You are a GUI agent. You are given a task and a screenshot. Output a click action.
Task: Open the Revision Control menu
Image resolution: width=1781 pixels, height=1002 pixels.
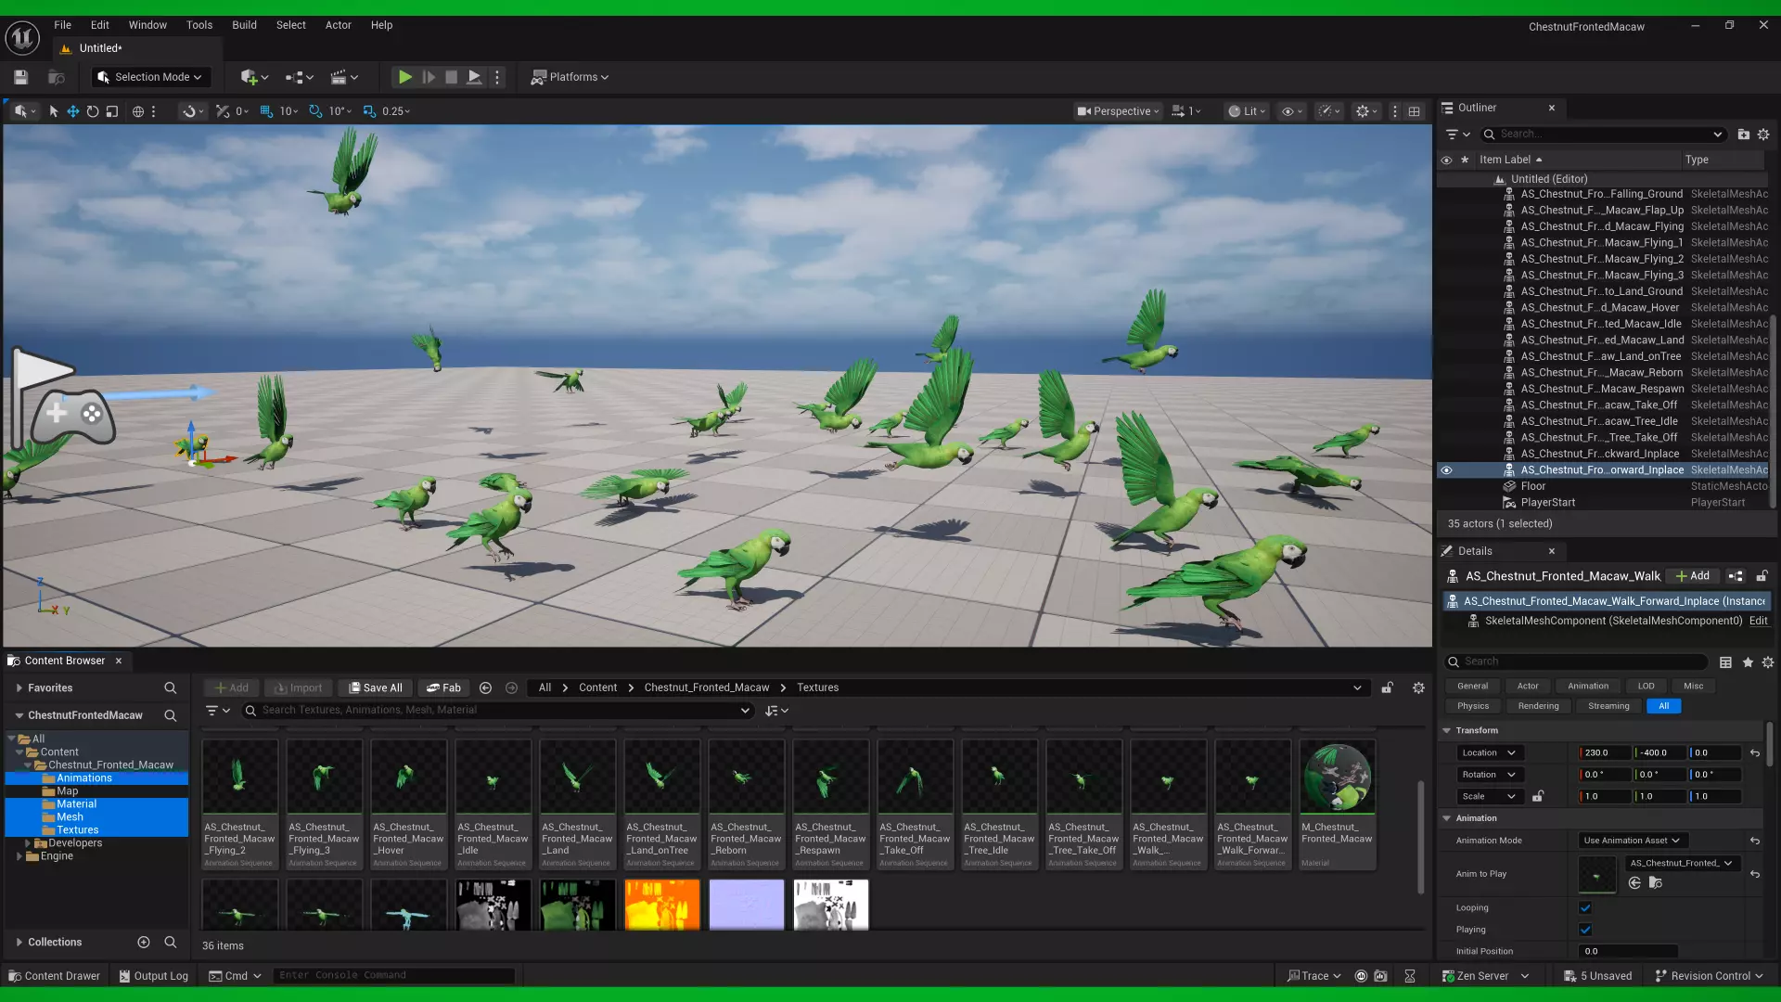[x=1709, y=976]
